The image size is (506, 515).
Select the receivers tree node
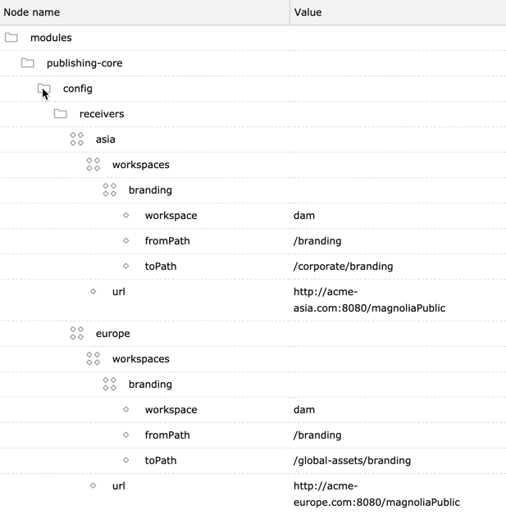click(x=102, y=114)
